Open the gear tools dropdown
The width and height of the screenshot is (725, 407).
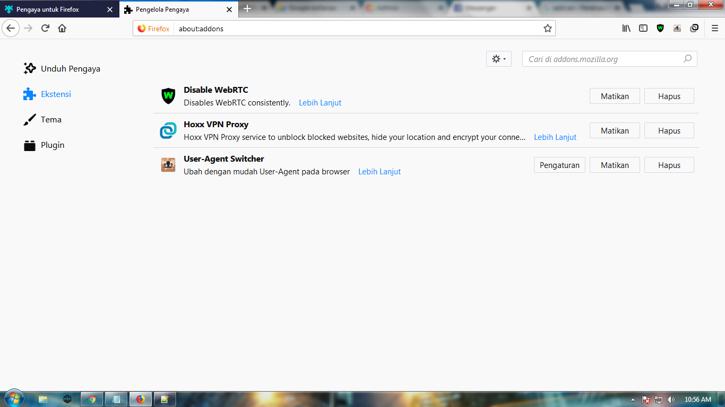pyautogui.click(x=498, y=59)
